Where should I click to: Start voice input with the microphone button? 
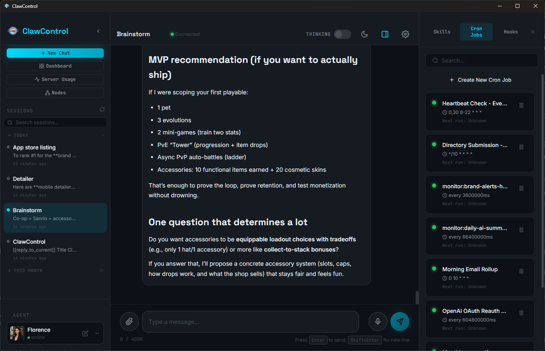point(378,322)
